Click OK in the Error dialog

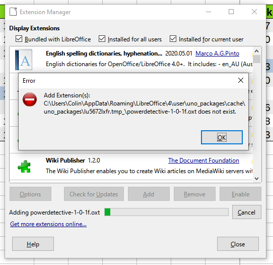pos(222,137)
